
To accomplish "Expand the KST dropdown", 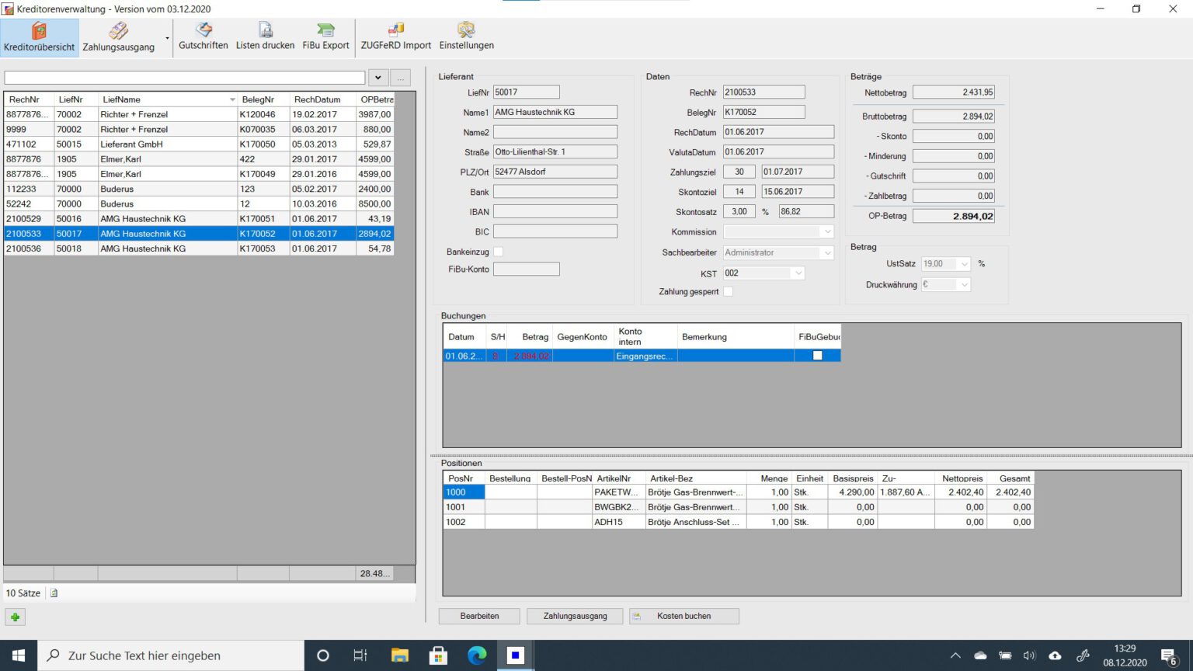I will (798, 273).
